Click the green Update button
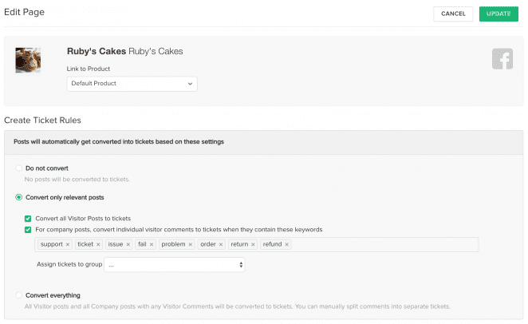The image size is (528, 324). [x=498, y=14]
